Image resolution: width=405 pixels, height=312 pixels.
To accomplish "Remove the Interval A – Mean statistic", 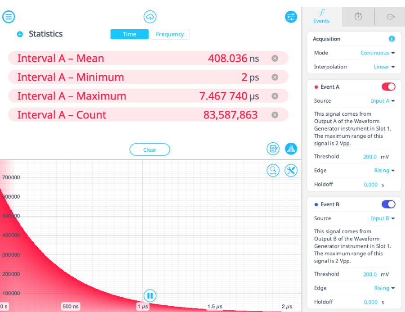I will pos(275,58).
